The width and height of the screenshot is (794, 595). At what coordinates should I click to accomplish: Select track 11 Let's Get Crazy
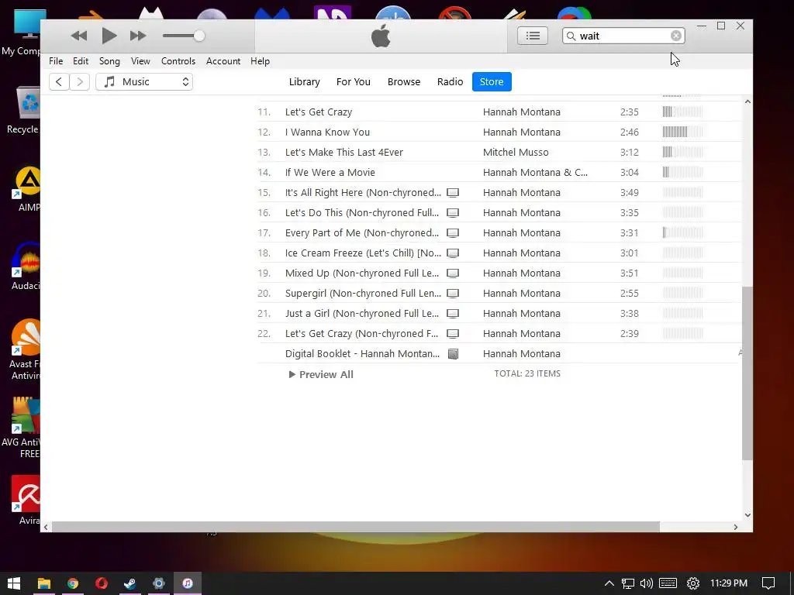[x=319, y=112]
